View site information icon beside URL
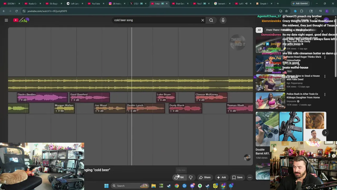The height and width of the screenshot is (190, 337). click(x=24, y=11)
